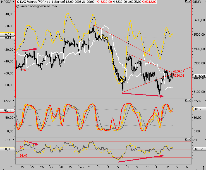
Task: Click the 0,00 label on DSSB left axis
Action: [x=10, y=131]
